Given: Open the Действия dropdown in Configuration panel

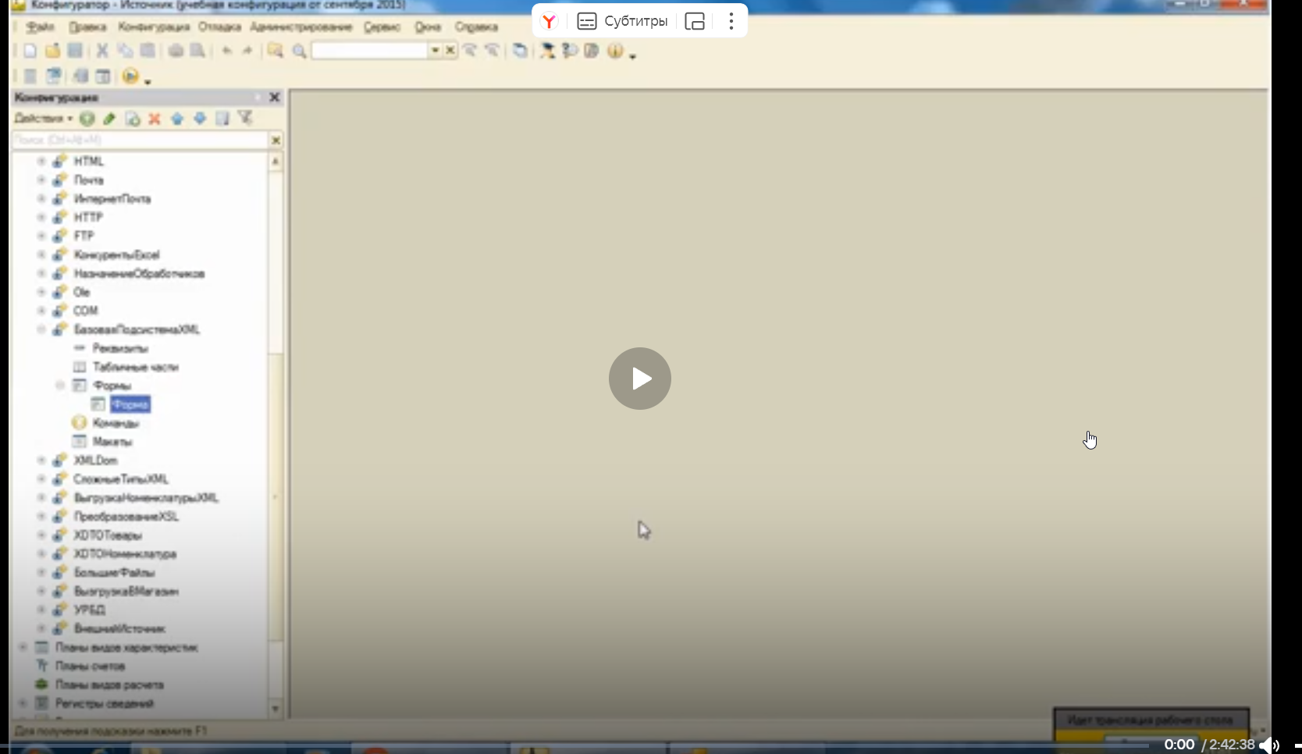Looking at the screenshot, I should click(43, 119).
